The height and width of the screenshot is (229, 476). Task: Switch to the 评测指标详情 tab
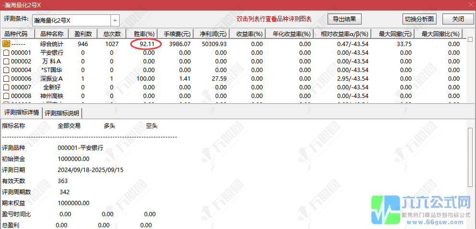click(x=21, y=113)
